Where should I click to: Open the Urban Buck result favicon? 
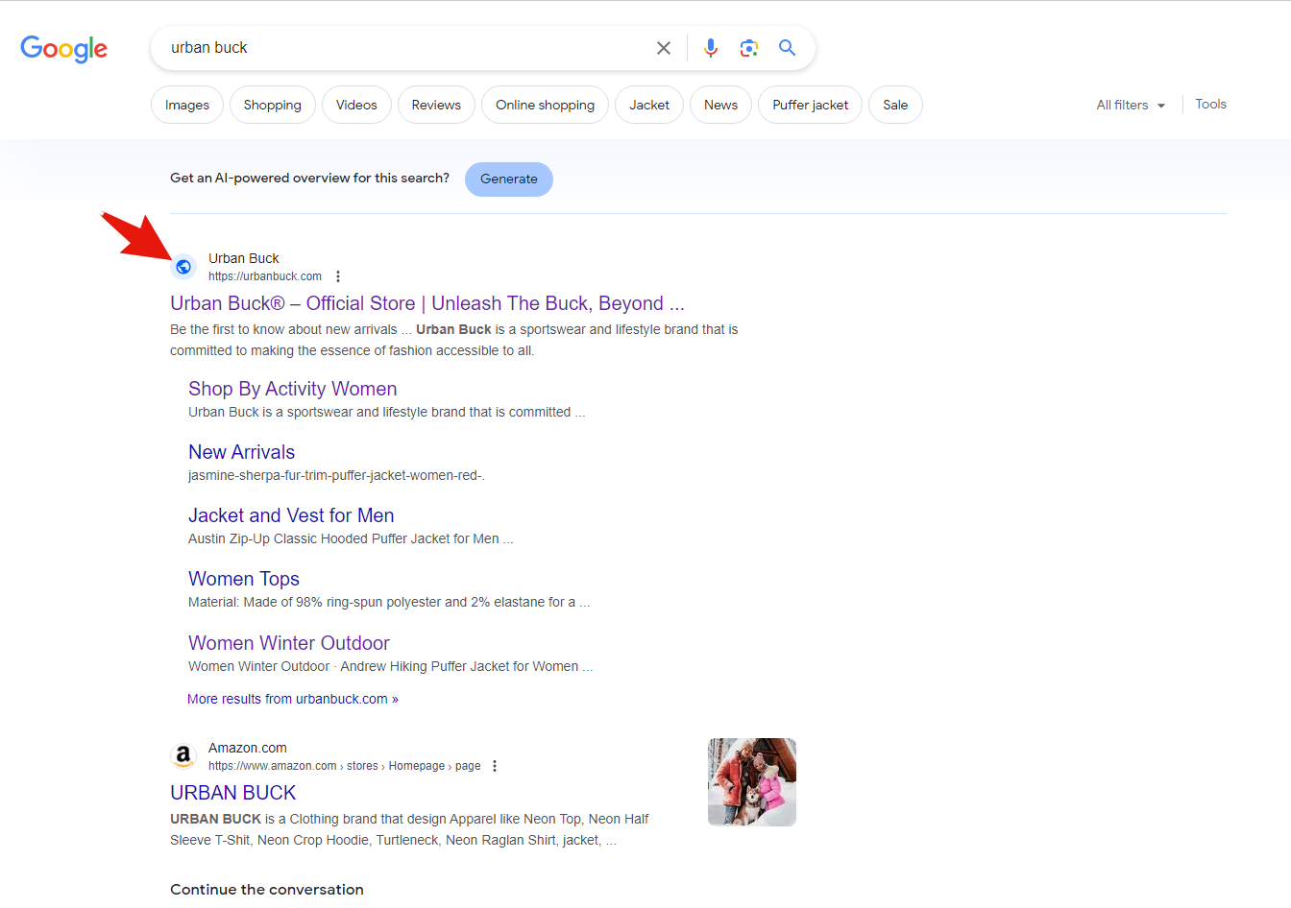click(183, 267)
